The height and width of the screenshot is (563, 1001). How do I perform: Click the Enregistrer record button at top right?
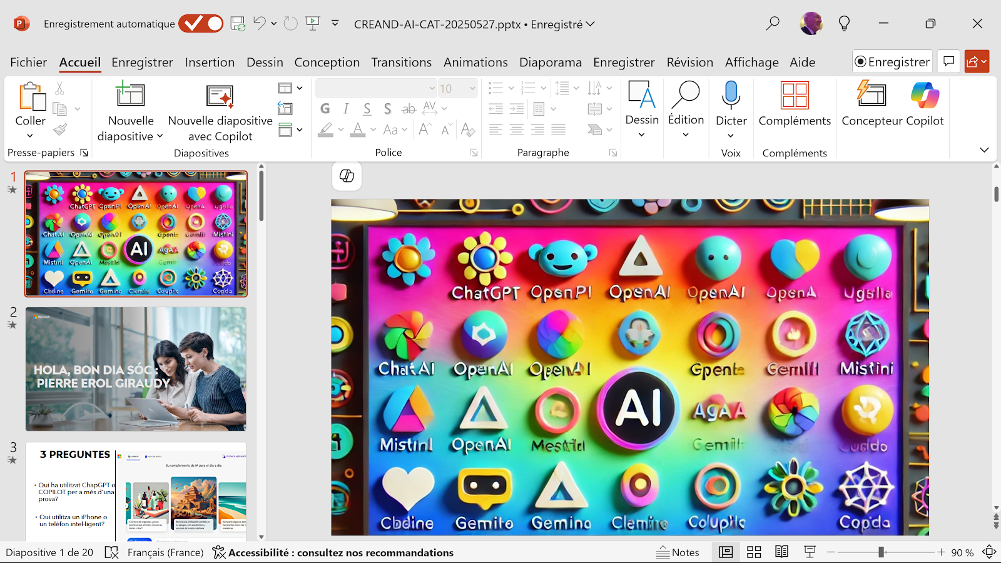pos(892,61)
